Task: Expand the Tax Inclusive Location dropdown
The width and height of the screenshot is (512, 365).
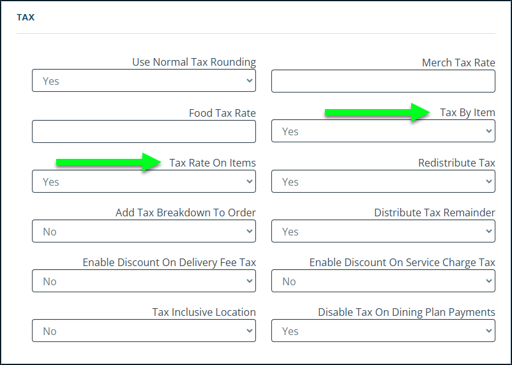Action: [144, 331]
